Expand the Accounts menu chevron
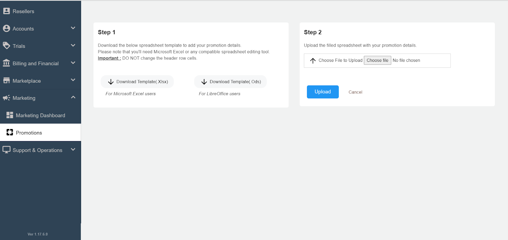 (73, 28)
